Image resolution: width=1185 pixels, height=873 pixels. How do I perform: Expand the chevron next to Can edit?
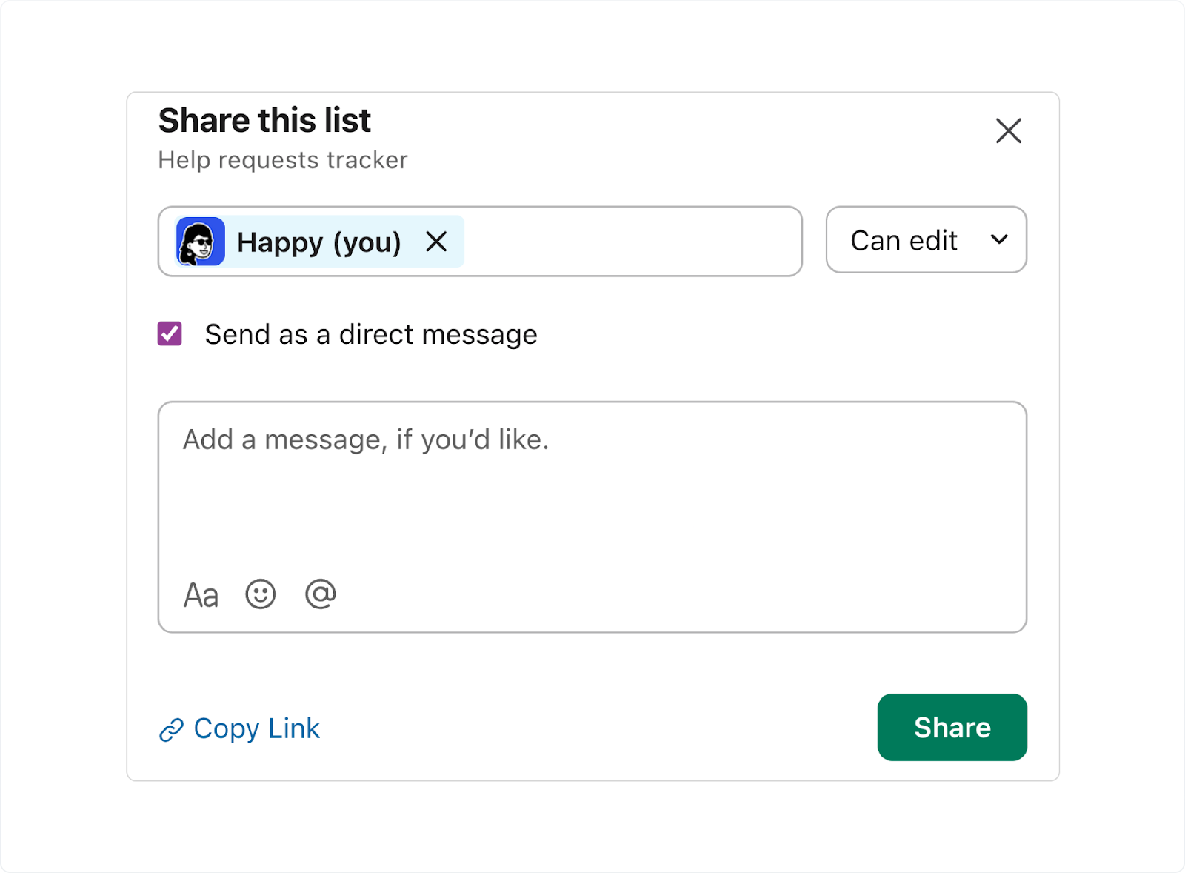pos(1000,240)
